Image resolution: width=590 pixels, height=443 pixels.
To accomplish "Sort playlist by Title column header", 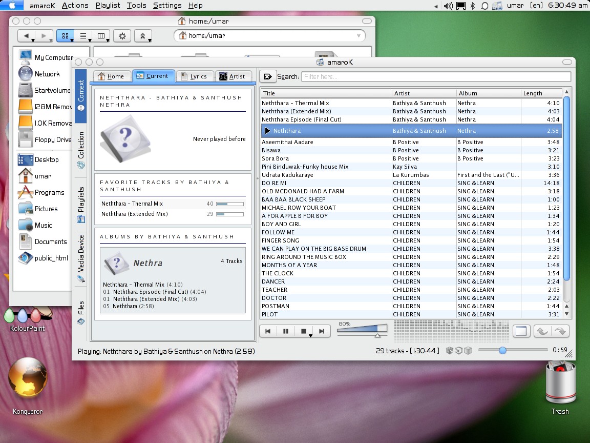I will coord(326,93).
